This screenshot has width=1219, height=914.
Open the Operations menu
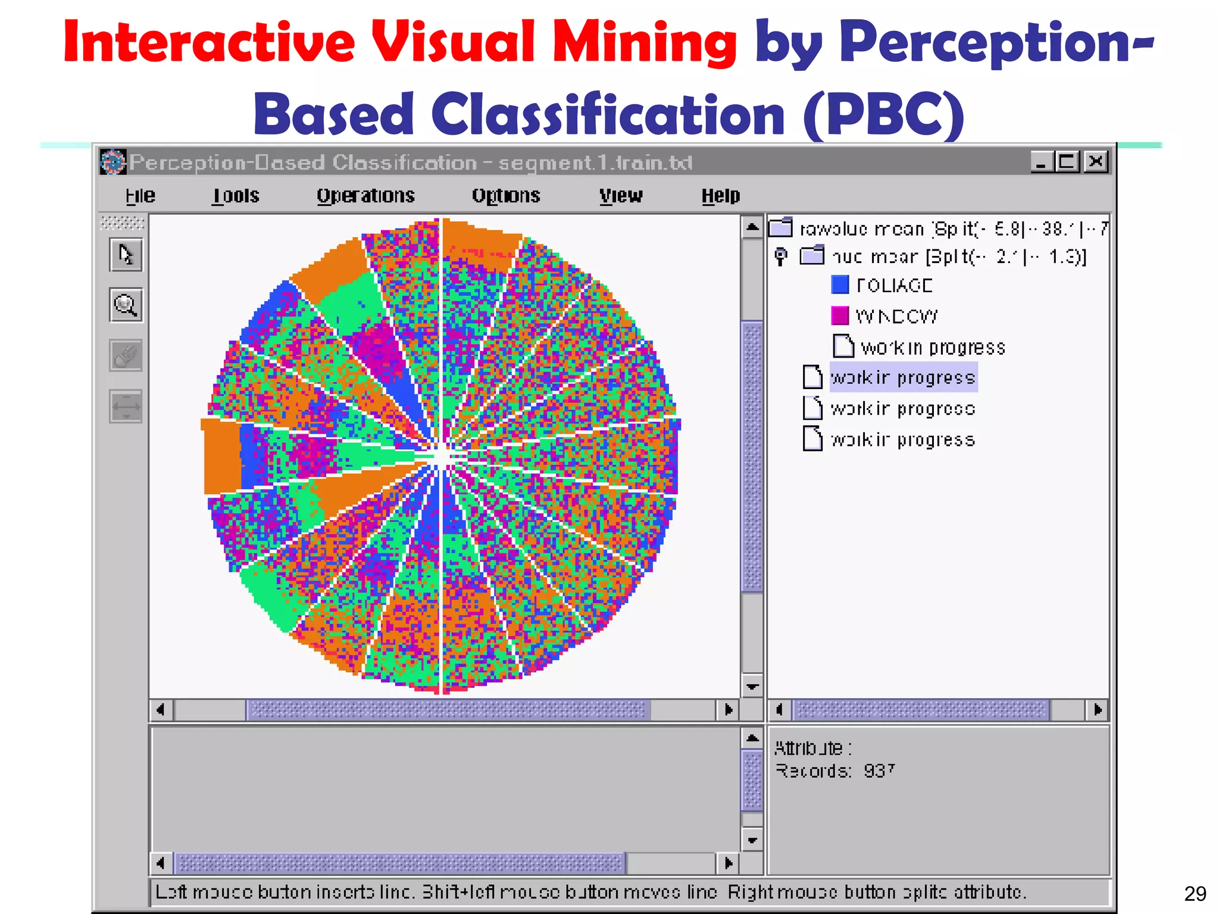365,196
